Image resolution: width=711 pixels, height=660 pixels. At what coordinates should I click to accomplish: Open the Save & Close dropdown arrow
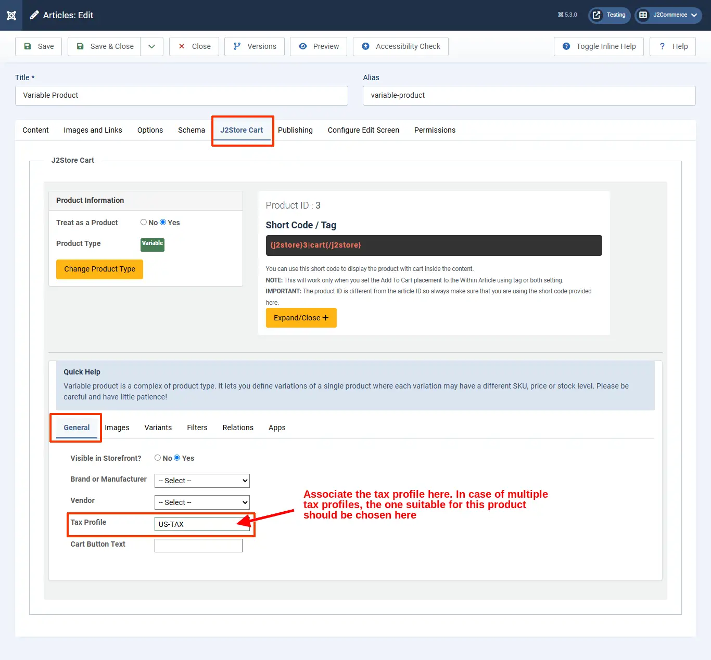click(151, 46)
